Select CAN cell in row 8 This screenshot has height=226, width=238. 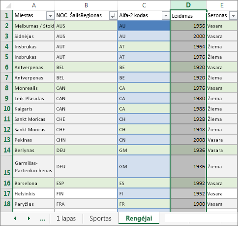click(86, 88)
